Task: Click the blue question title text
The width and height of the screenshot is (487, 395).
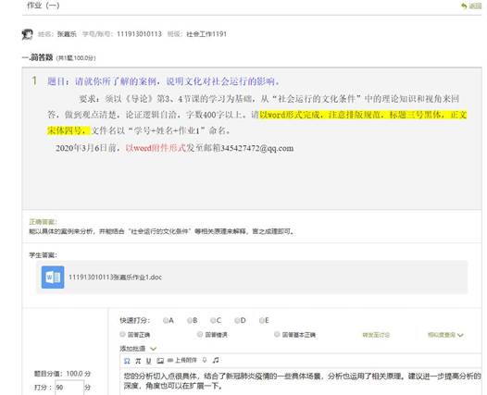Action: 163,81
